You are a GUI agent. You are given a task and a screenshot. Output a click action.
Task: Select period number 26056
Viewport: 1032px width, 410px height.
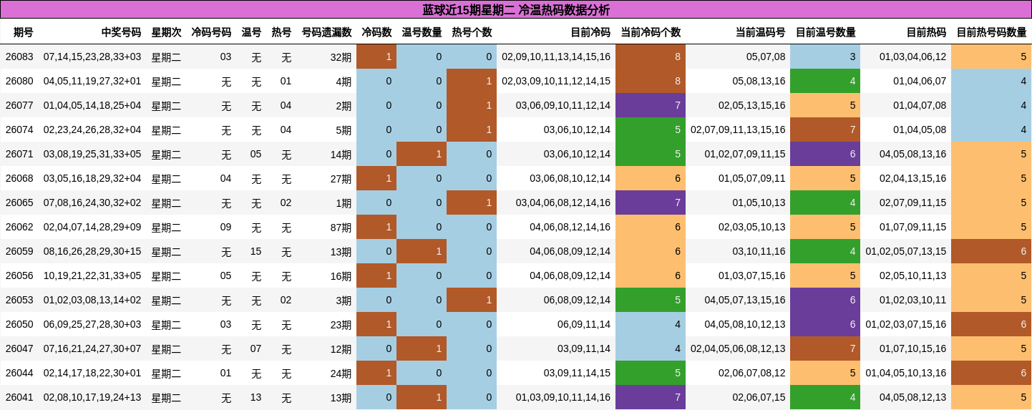tap(19, 275)
